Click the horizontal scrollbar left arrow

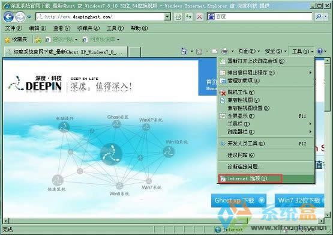tap(6, 221)
